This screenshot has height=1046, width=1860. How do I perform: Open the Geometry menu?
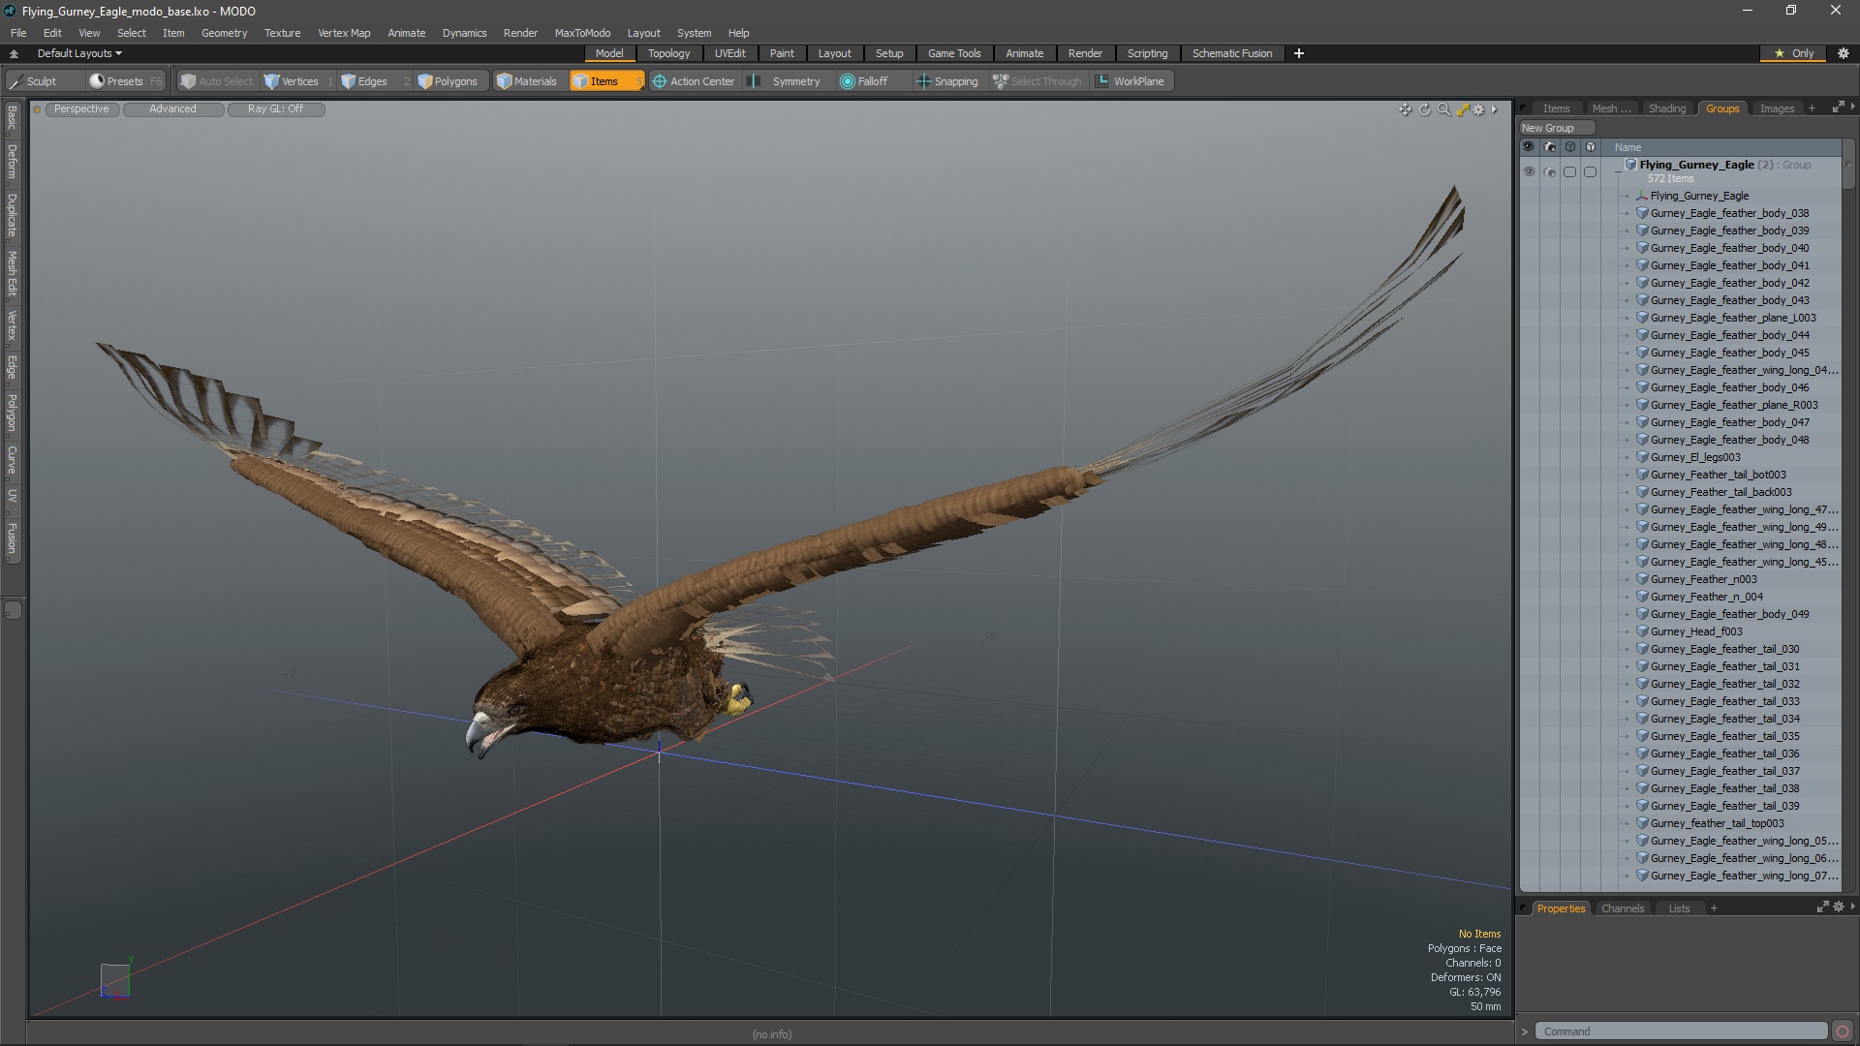coord(224,33)
